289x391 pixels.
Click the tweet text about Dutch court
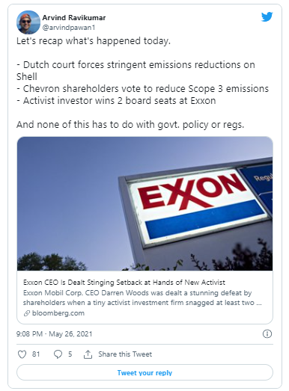136,71
